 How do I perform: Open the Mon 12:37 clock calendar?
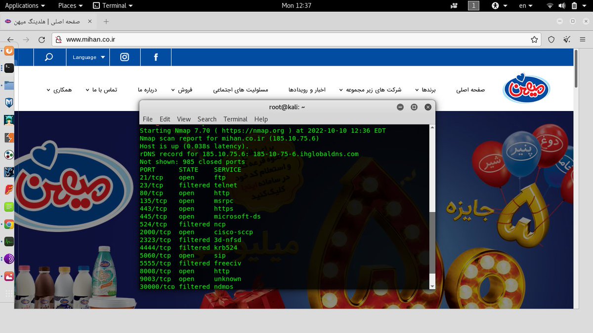[296, 5]
